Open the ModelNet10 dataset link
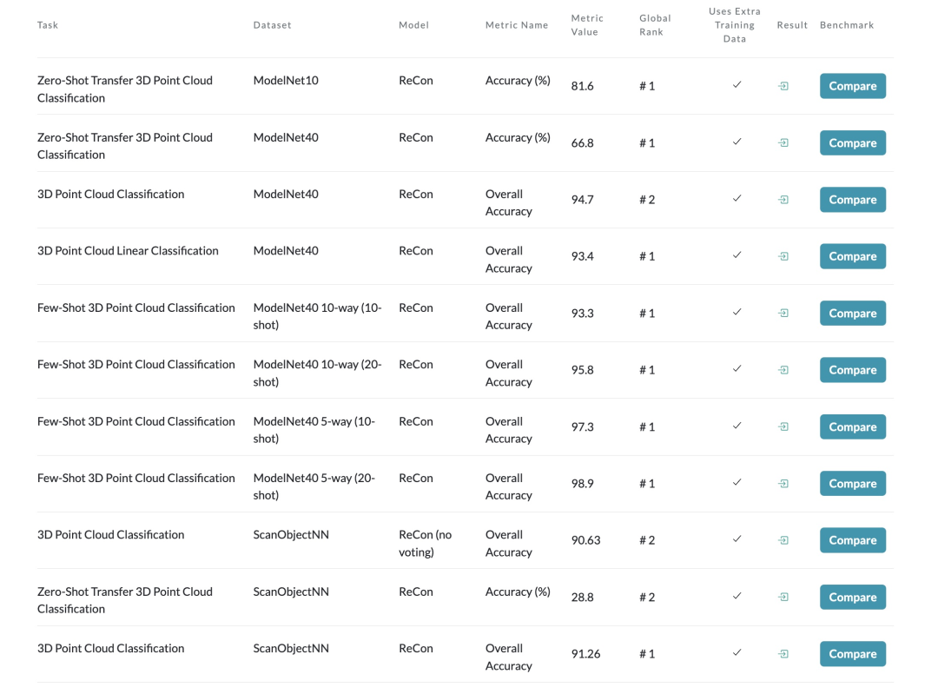938x694 pixels. pyautogui.click(x=286, y=81)
